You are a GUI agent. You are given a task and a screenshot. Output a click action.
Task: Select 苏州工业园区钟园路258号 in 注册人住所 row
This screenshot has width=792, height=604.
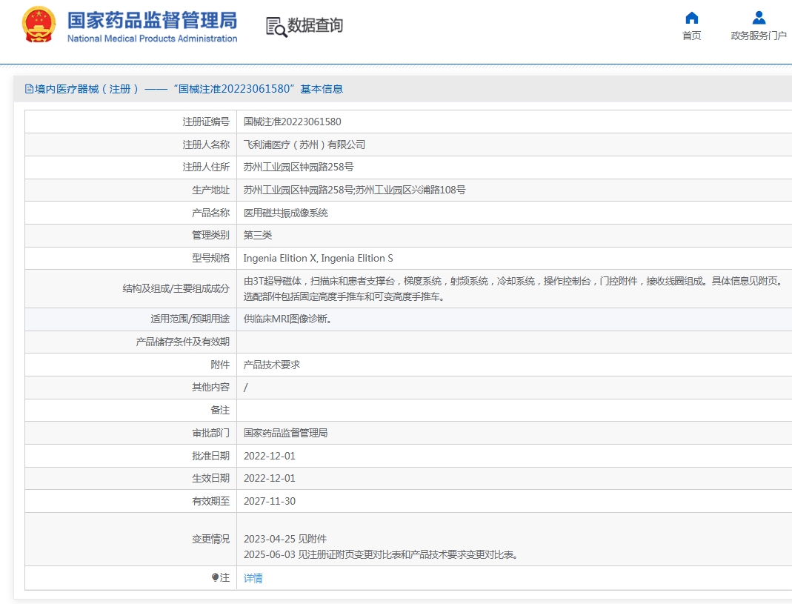299,167
